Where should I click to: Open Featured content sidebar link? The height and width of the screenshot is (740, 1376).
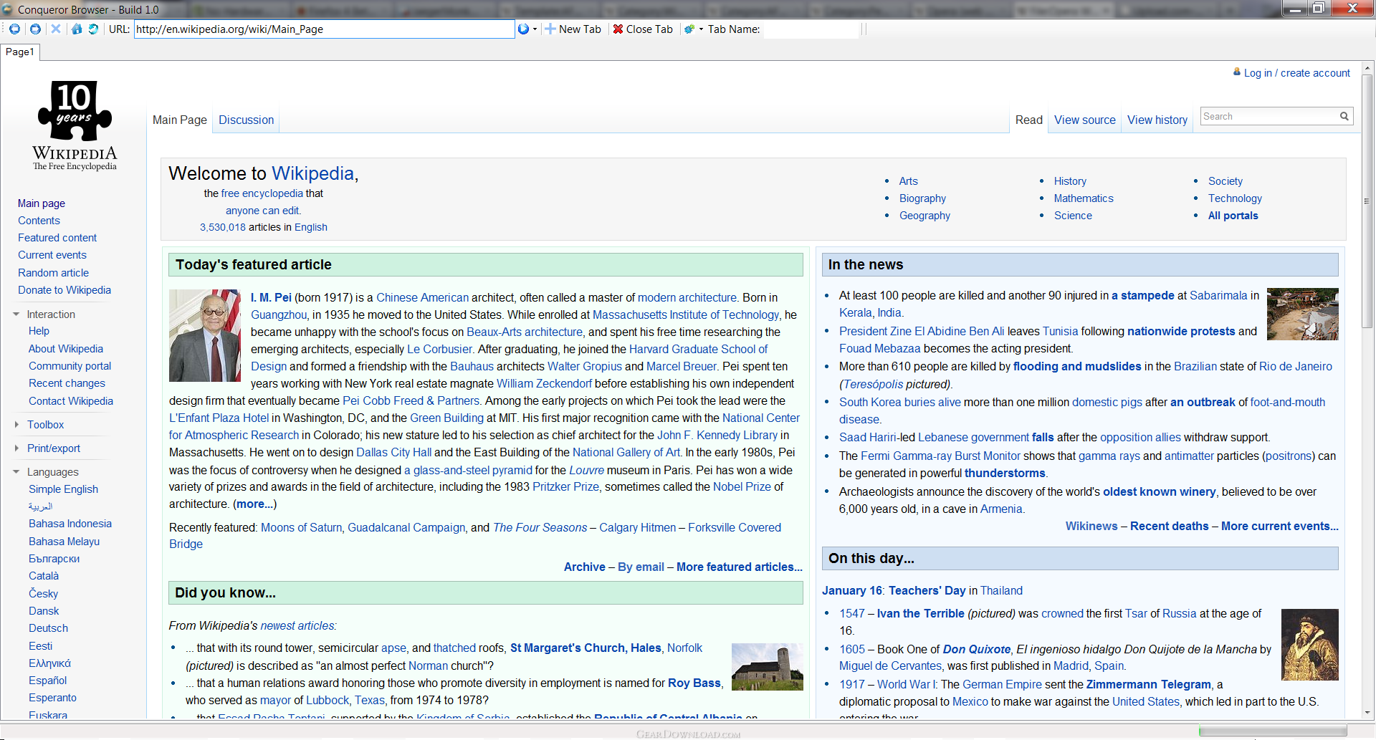57,237
